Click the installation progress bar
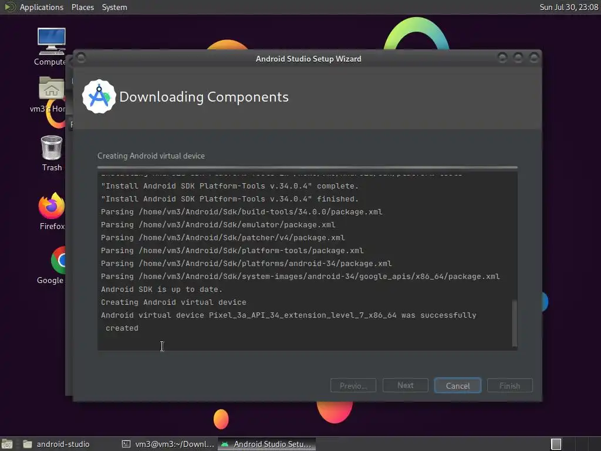601x451 pixels. [x=308, y=167]
